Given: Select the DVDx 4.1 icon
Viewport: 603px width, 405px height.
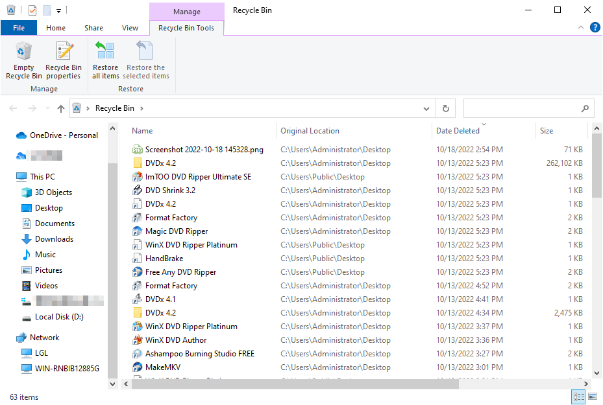Looking at the screenshot, I should pyautogui.click(x=138, y=299).
